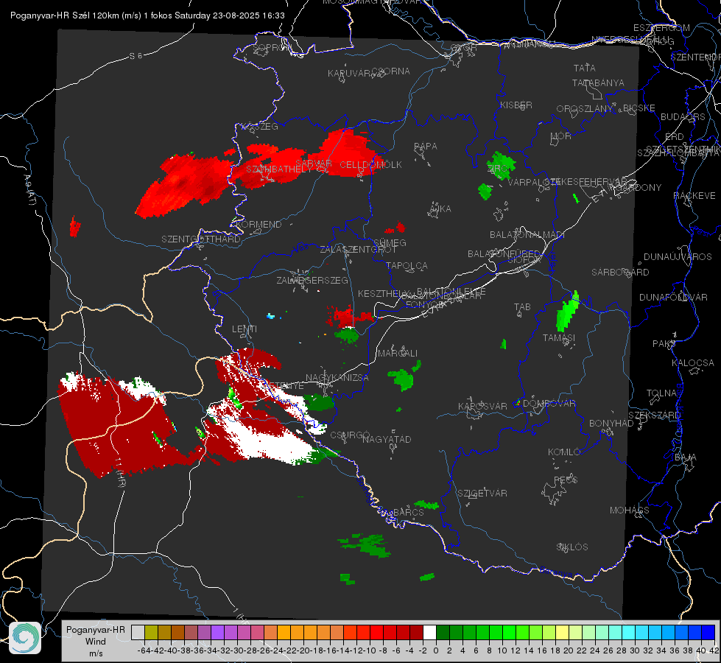721x663 pixels.
Task: Click the SZIGETVÁR city label
Action: click(x=482, y=494)
